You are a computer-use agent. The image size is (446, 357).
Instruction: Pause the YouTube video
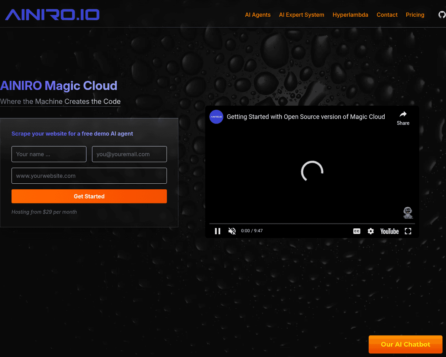[218, 231]
